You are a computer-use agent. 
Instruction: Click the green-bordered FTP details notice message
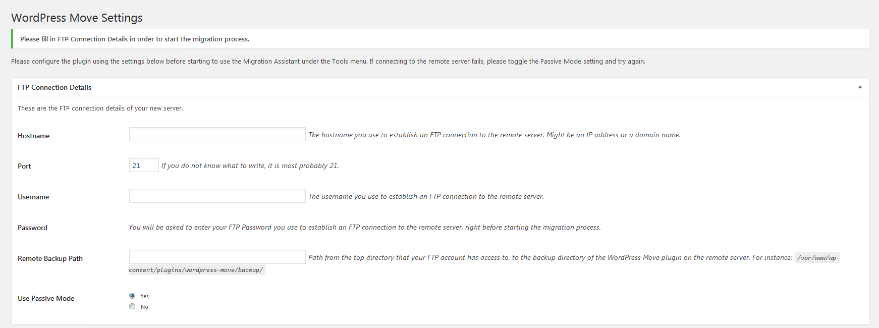coord(135,39)
